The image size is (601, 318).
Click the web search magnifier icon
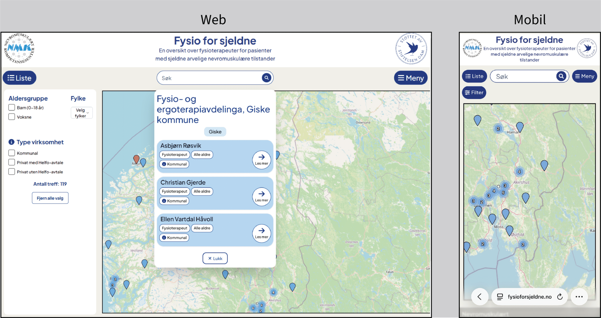pyautogui.click(x=266, y=78)
